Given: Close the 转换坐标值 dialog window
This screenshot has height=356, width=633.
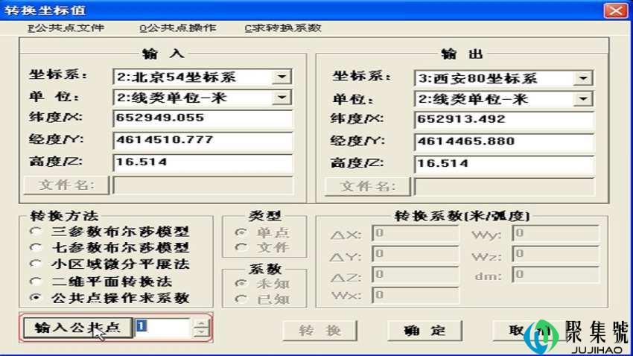Looking at the screenshot, I should [x=614, y=10].
